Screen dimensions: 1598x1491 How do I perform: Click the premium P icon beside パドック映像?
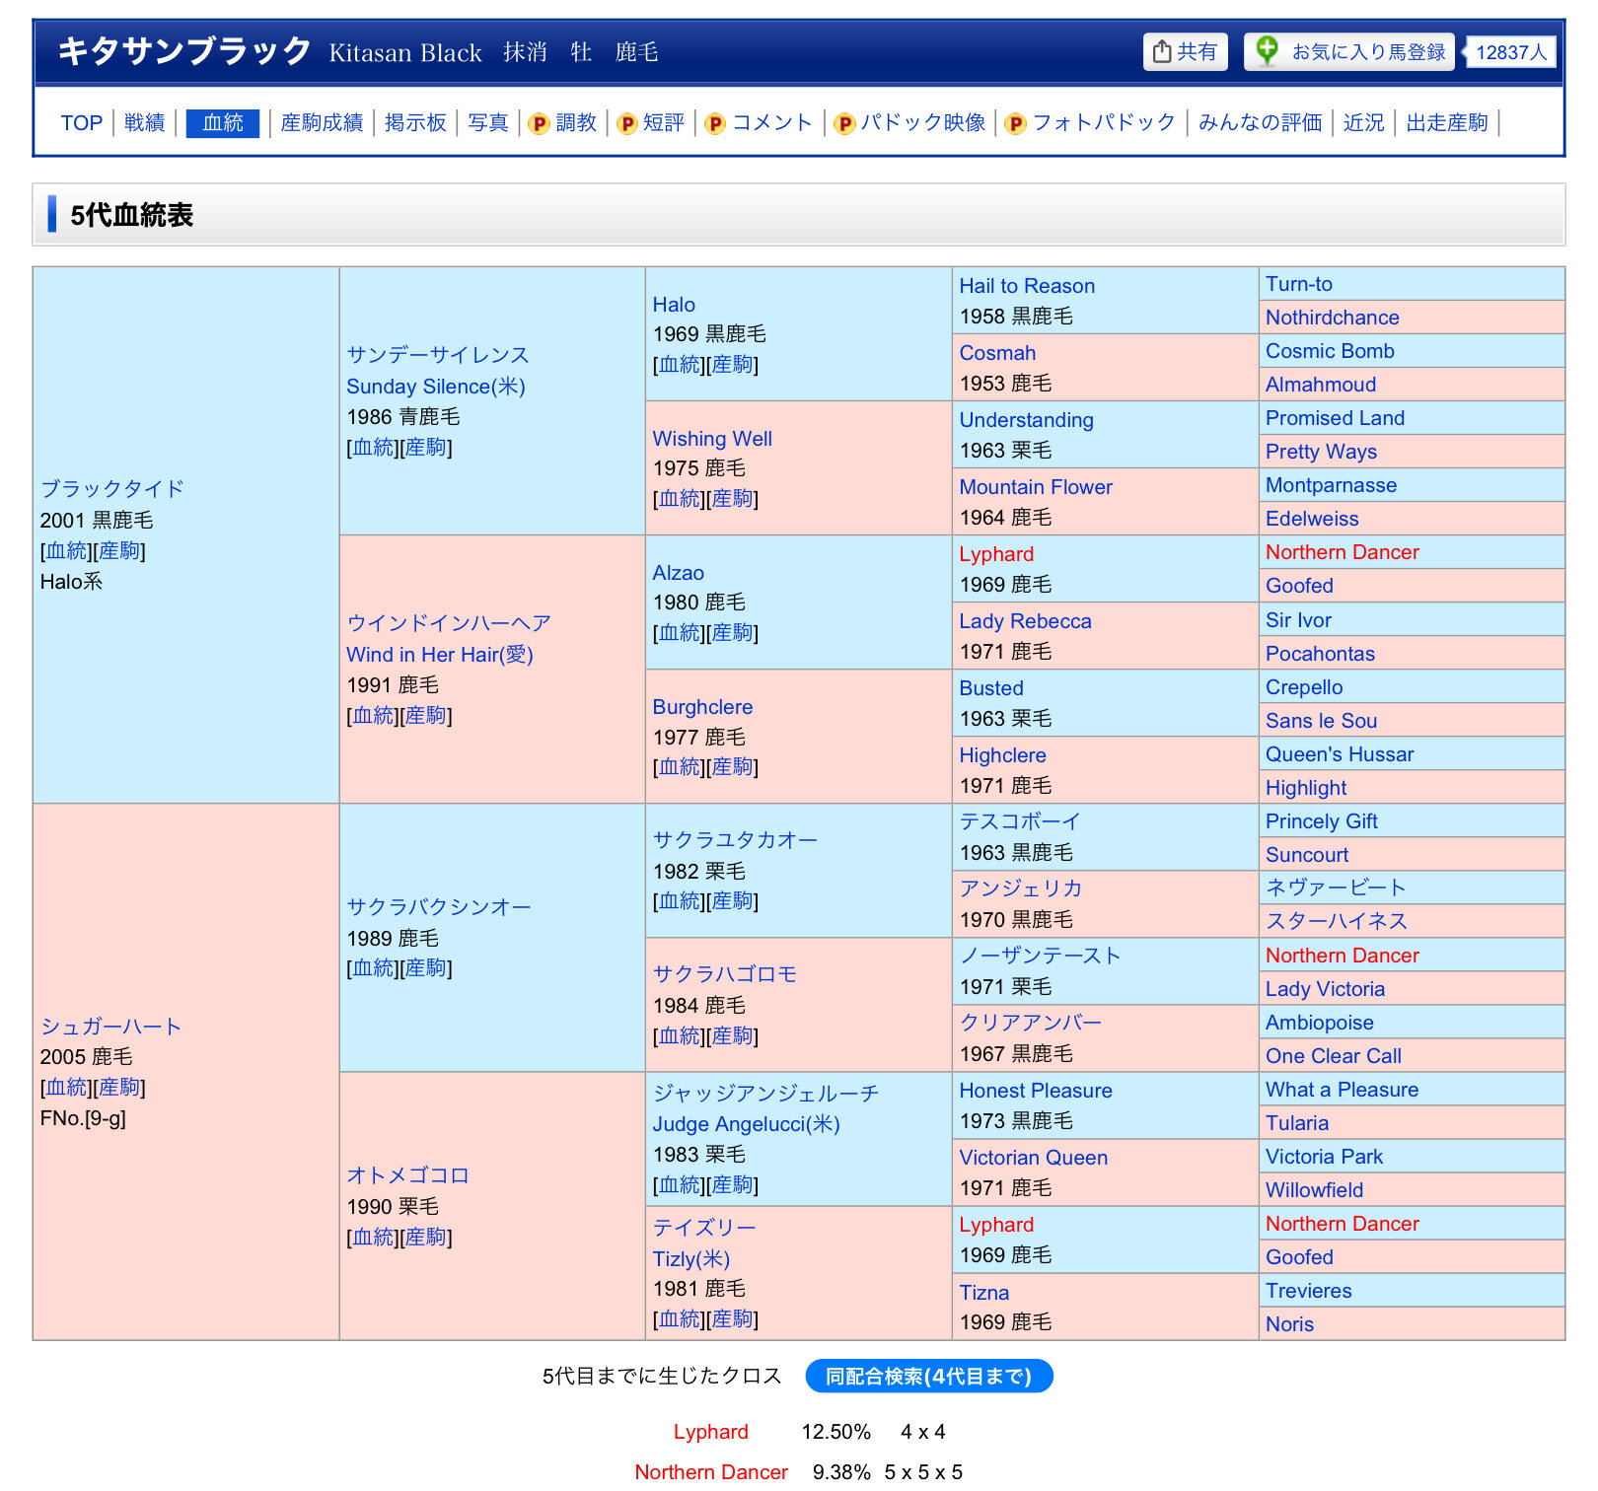[844, 123]
